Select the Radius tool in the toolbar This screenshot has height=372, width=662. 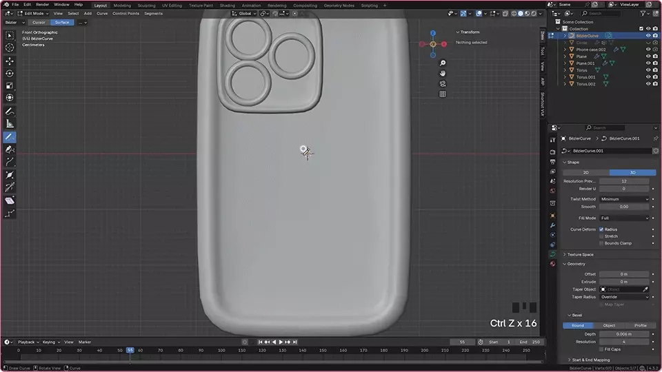click(9, 174)
